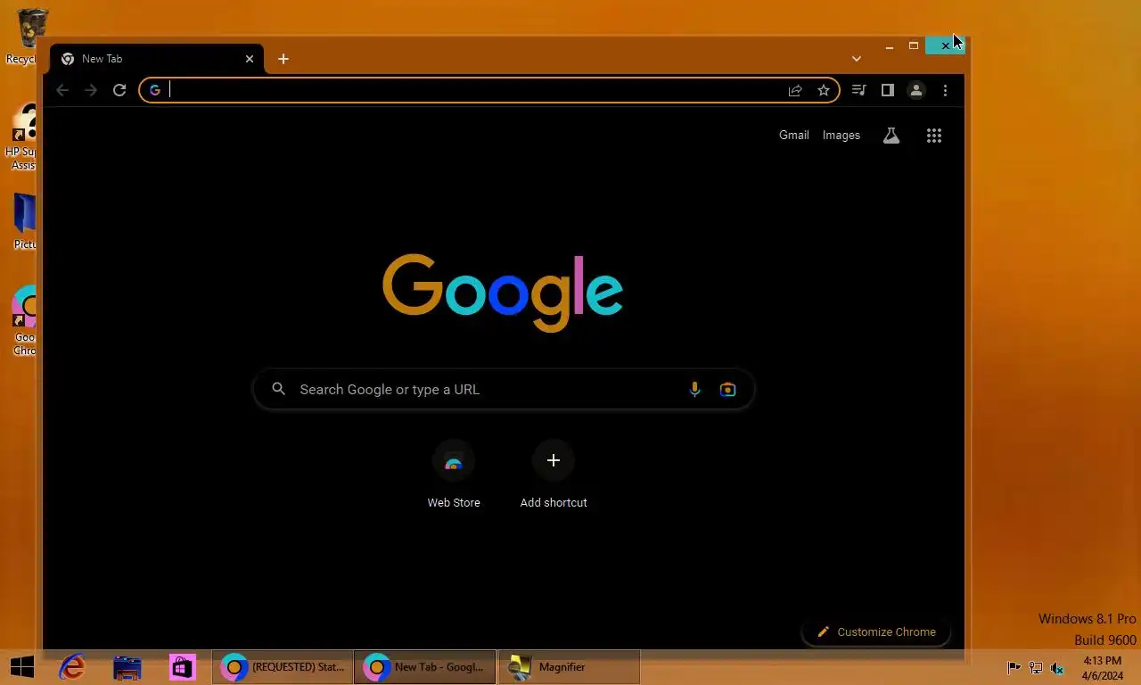Search by image with the Lens camera
The height and width of the screenshot is (685, 1141).
point(728,389)
